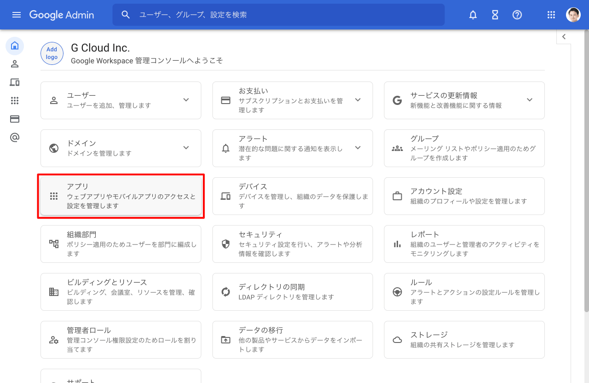Focus the ユーザー、グループ、設定を検索 search field

click(278, 15)
